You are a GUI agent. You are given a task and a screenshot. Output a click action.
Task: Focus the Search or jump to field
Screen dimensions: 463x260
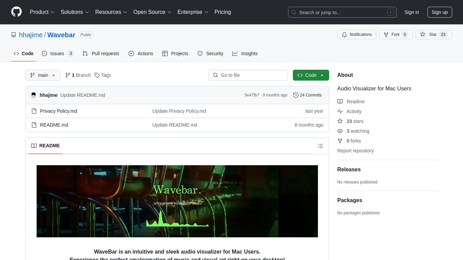342,12
